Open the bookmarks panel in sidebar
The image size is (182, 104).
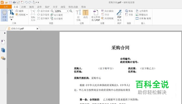pyautogui.click(x=3, y=42)
